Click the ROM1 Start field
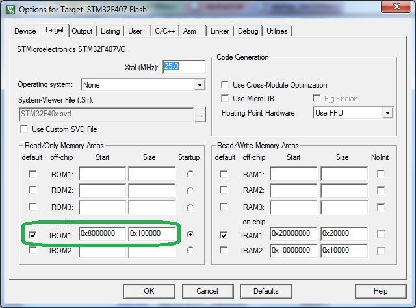 click(x=103, y=174)
